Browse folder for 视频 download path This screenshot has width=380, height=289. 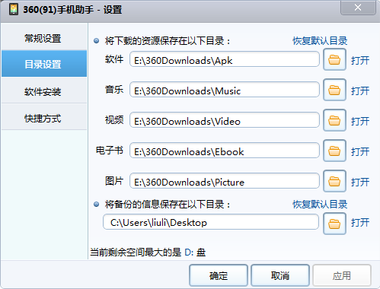[334, 120]
